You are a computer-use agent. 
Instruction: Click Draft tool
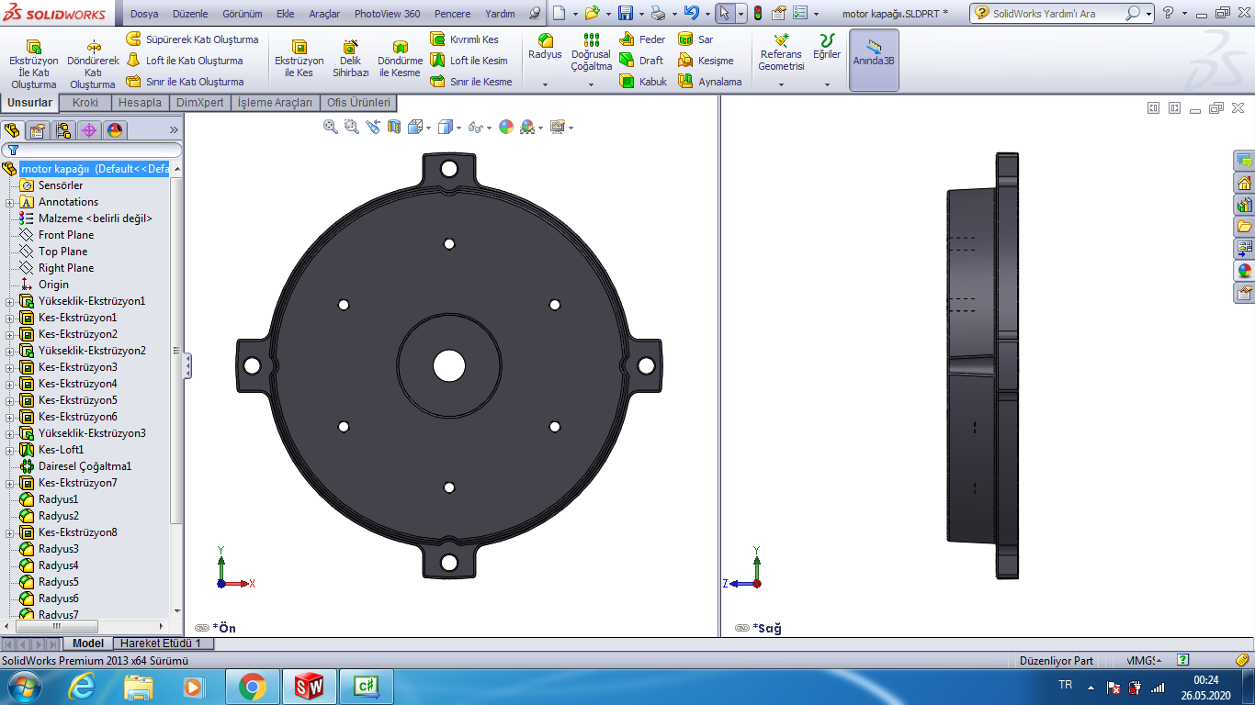pos(641,61)
